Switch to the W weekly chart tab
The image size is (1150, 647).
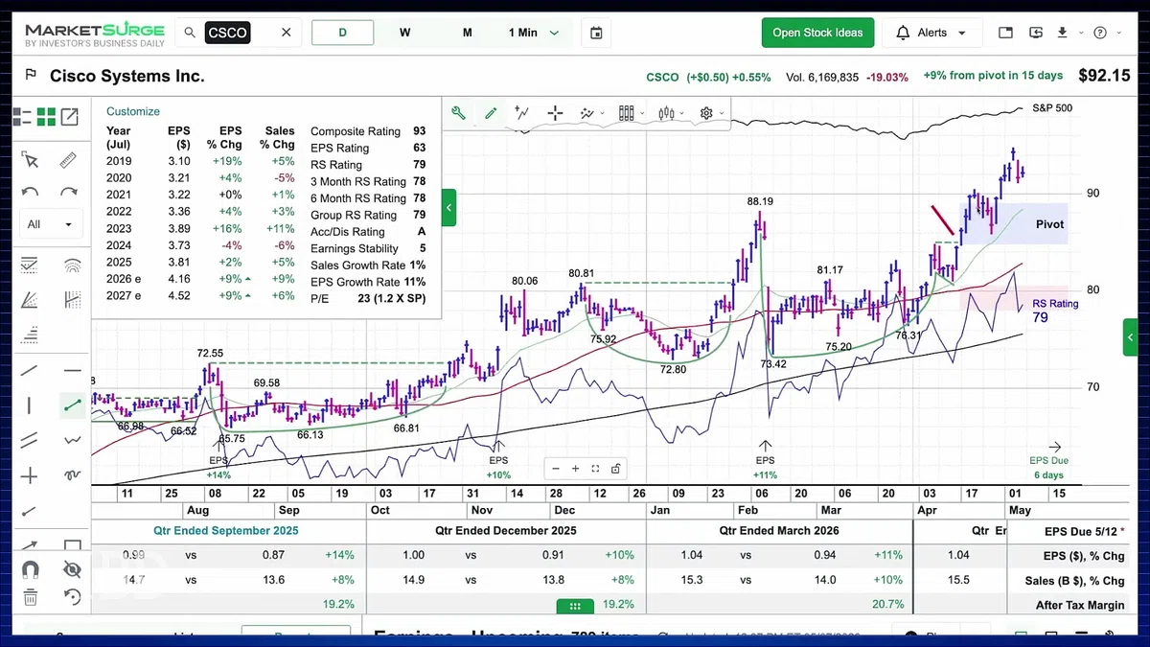(x=405, y=33)
